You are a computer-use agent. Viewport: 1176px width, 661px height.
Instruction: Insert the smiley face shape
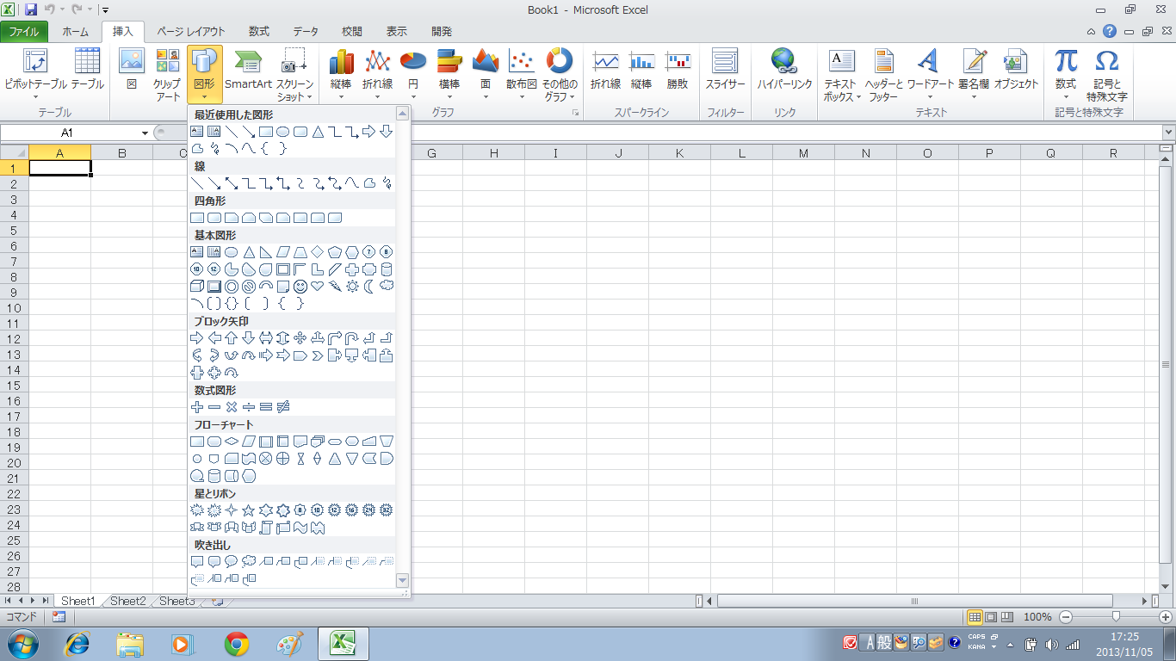click(300, 286)
